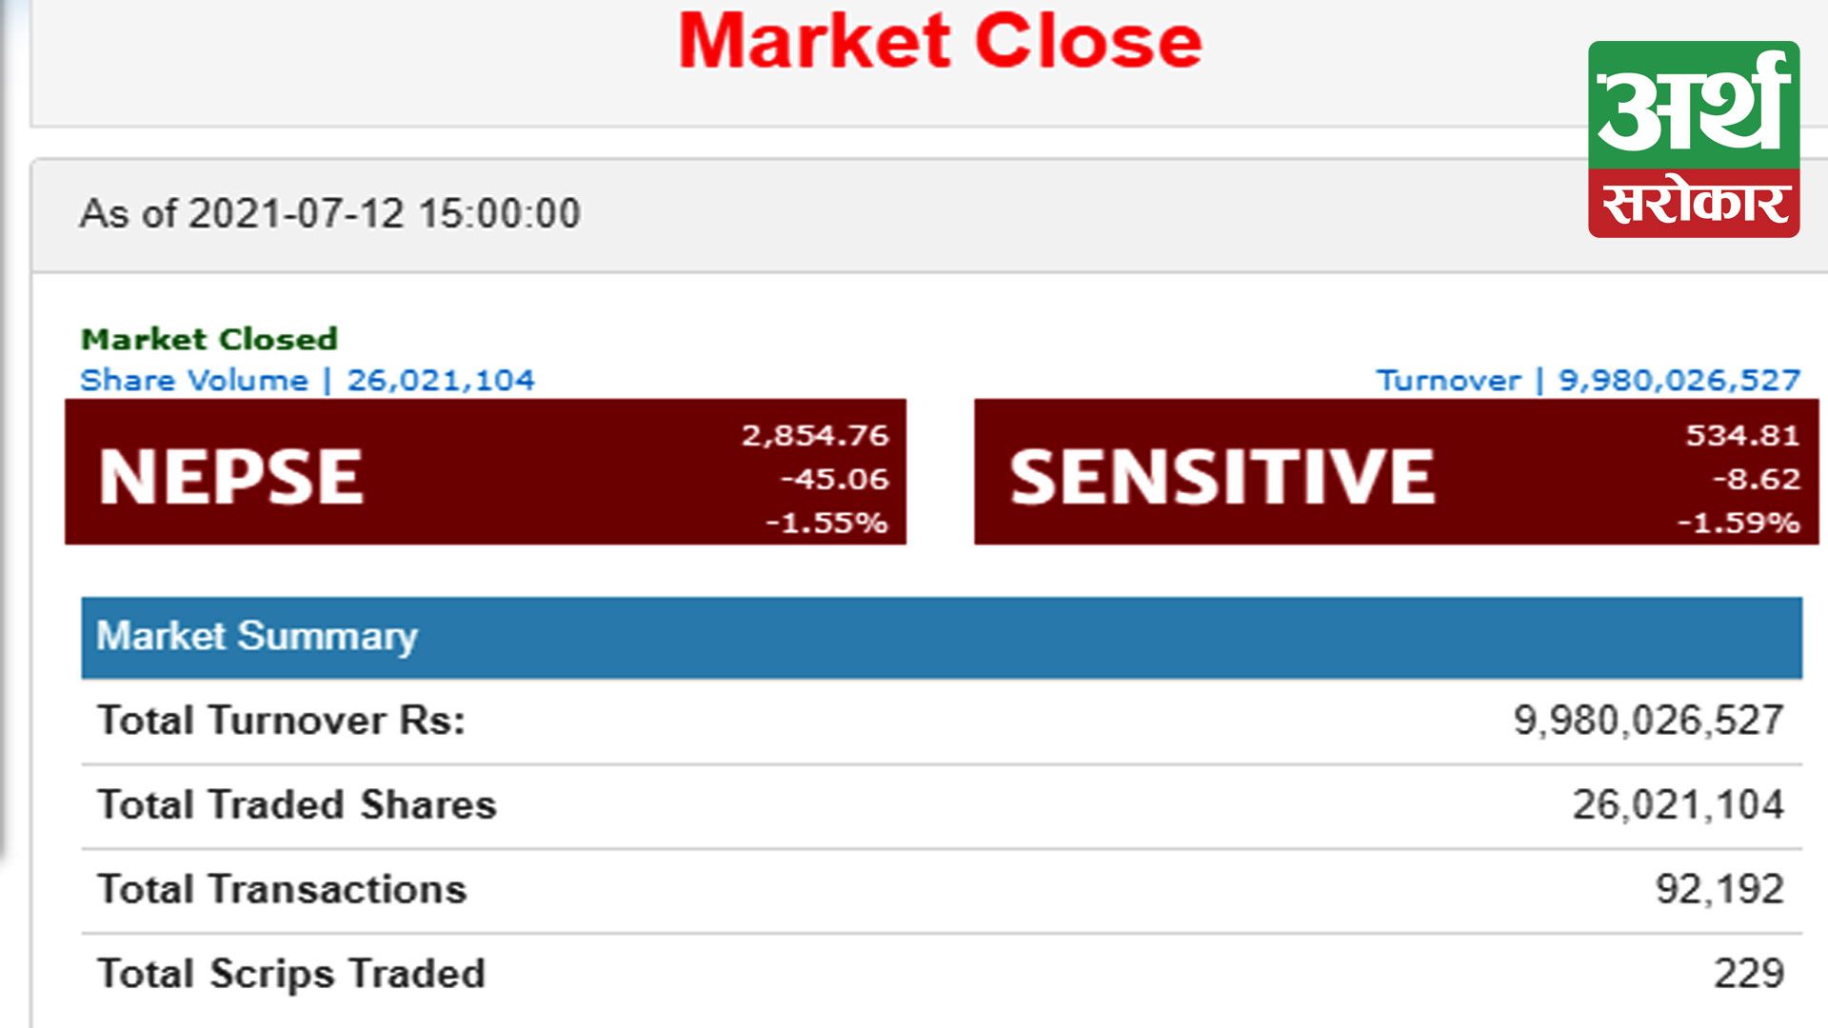Click the Market Close heading
The image size is (1828, 1028).
click(940, 41)
